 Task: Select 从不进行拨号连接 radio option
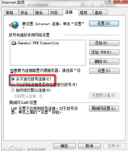click(13, 79)
